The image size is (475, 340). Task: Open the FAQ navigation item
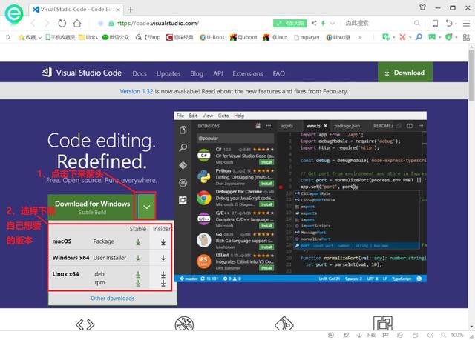coord(279,73)
